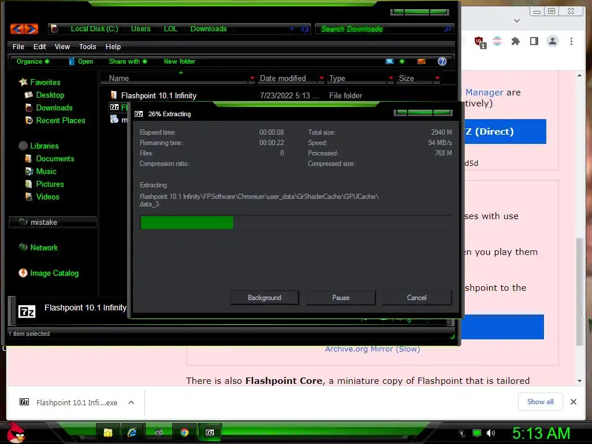
Task: Click the green network tray icon
Action: point(477,433)
